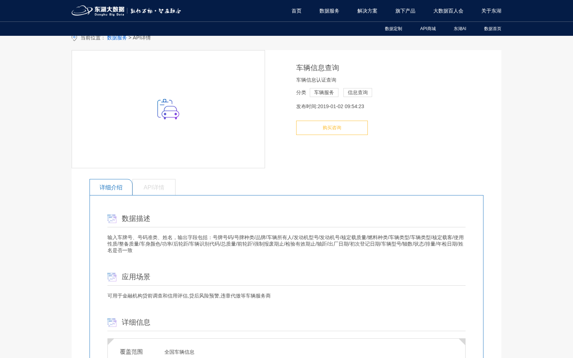Open the 大数据百人会 menu

click(x=448, y=11)
